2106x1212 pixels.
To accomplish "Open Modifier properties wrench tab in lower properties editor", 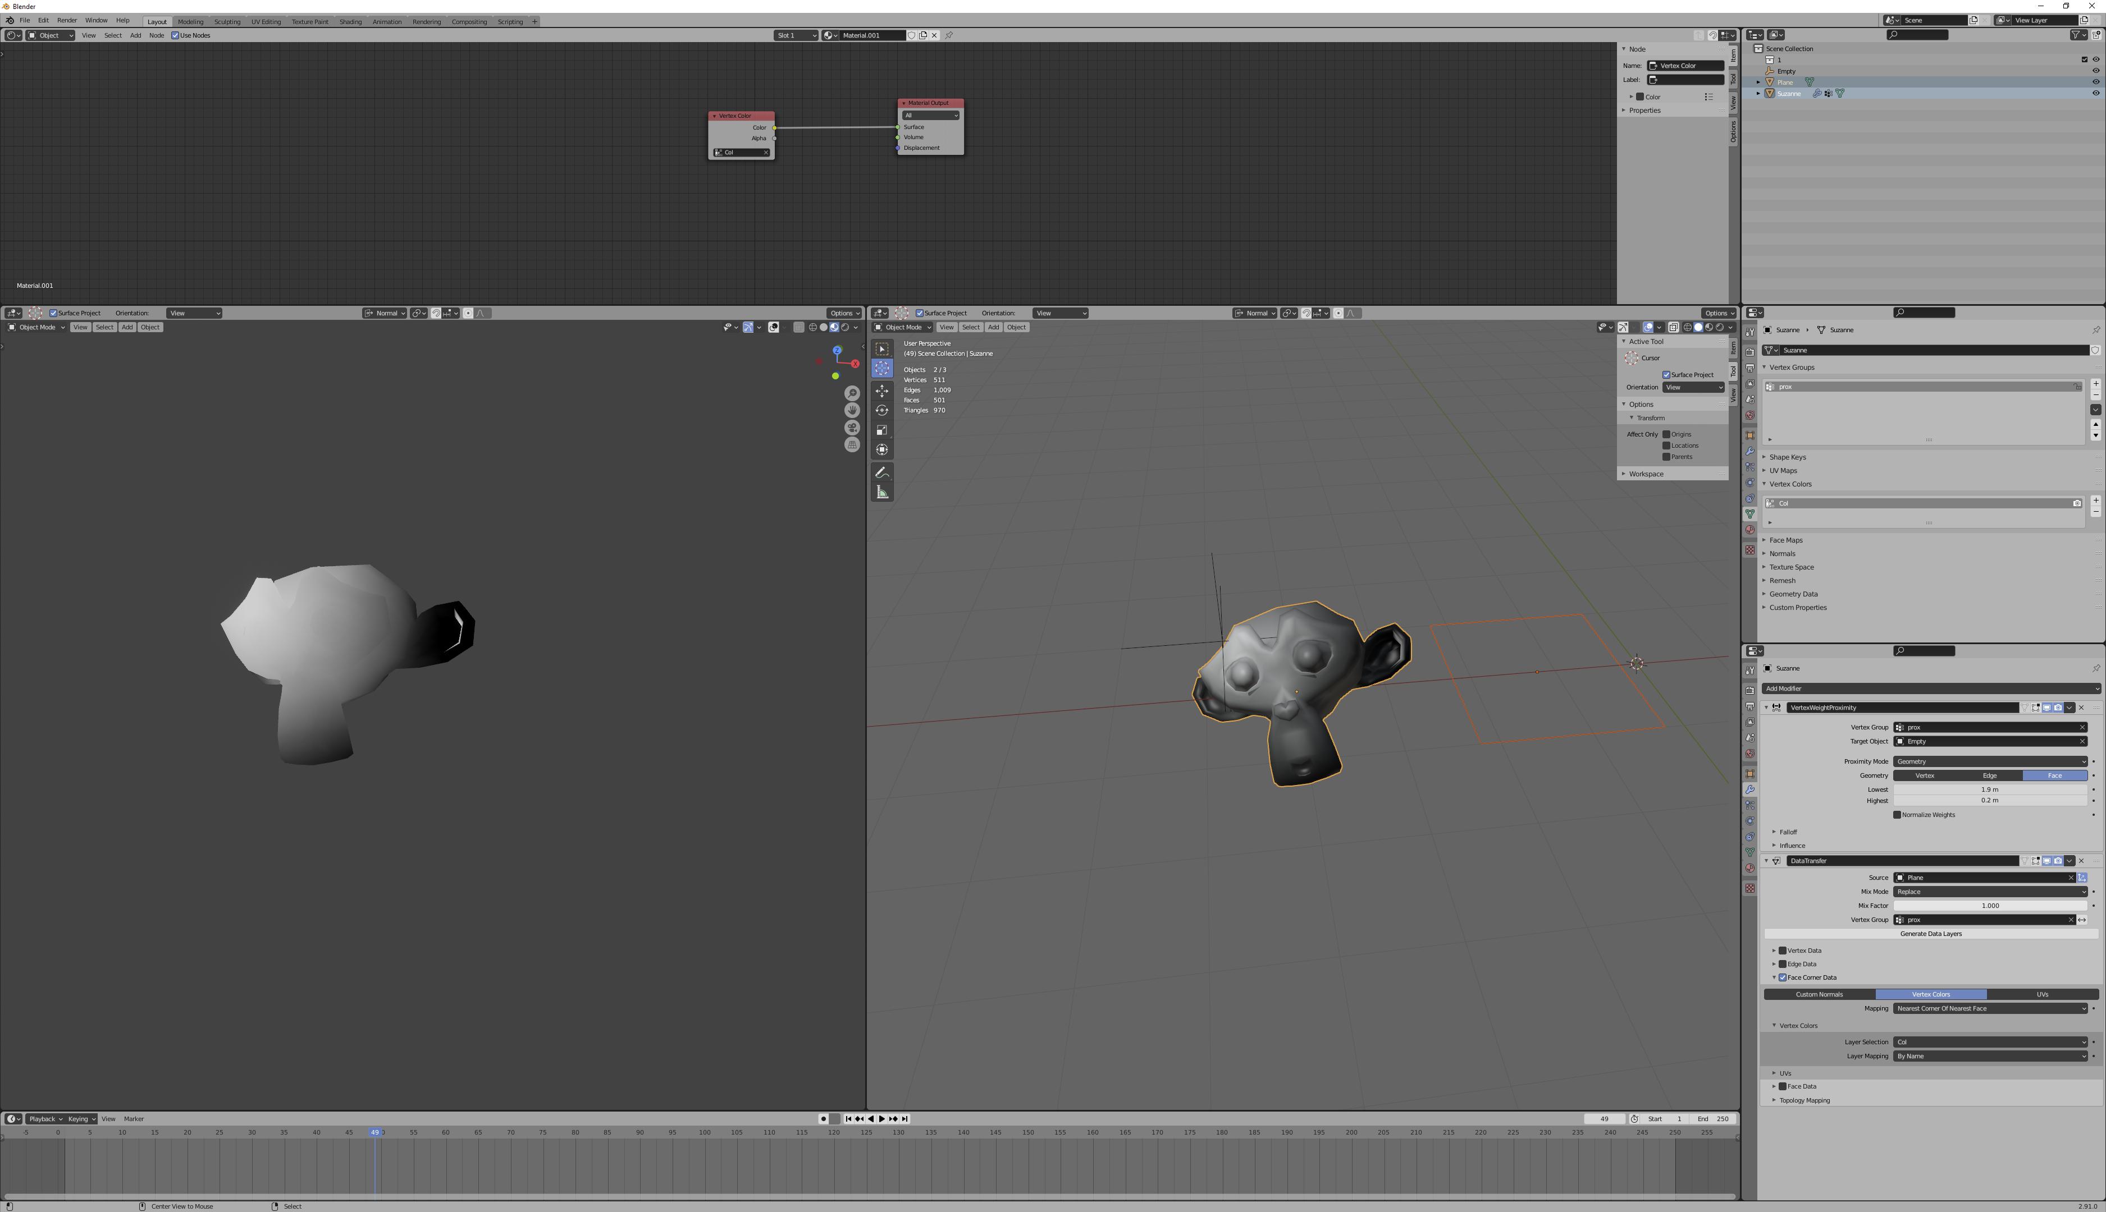I will tap(1749, 789).
